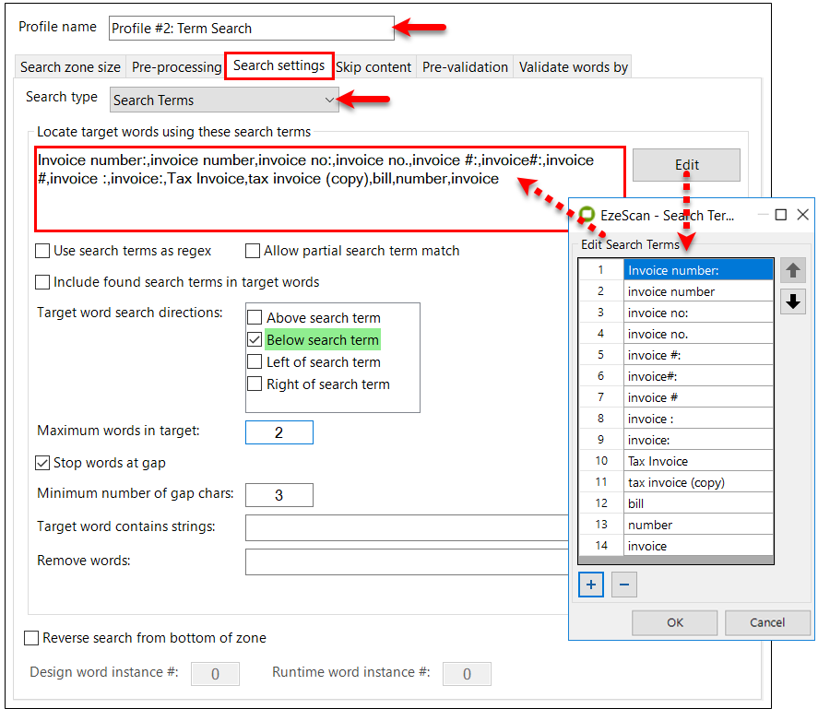818x709 pixels.
Task: Check Above search term direction
Action: 255,318
